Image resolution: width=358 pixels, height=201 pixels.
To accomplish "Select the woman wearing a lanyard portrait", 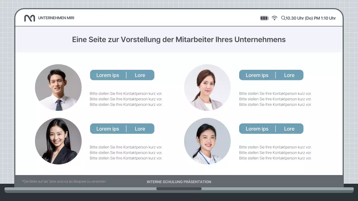I will [207, 141].
